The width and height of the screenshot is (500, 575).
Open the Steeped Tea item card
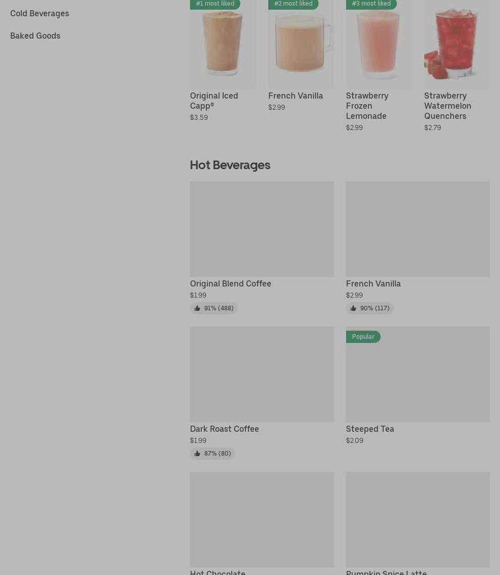click(x=418, y=386)
